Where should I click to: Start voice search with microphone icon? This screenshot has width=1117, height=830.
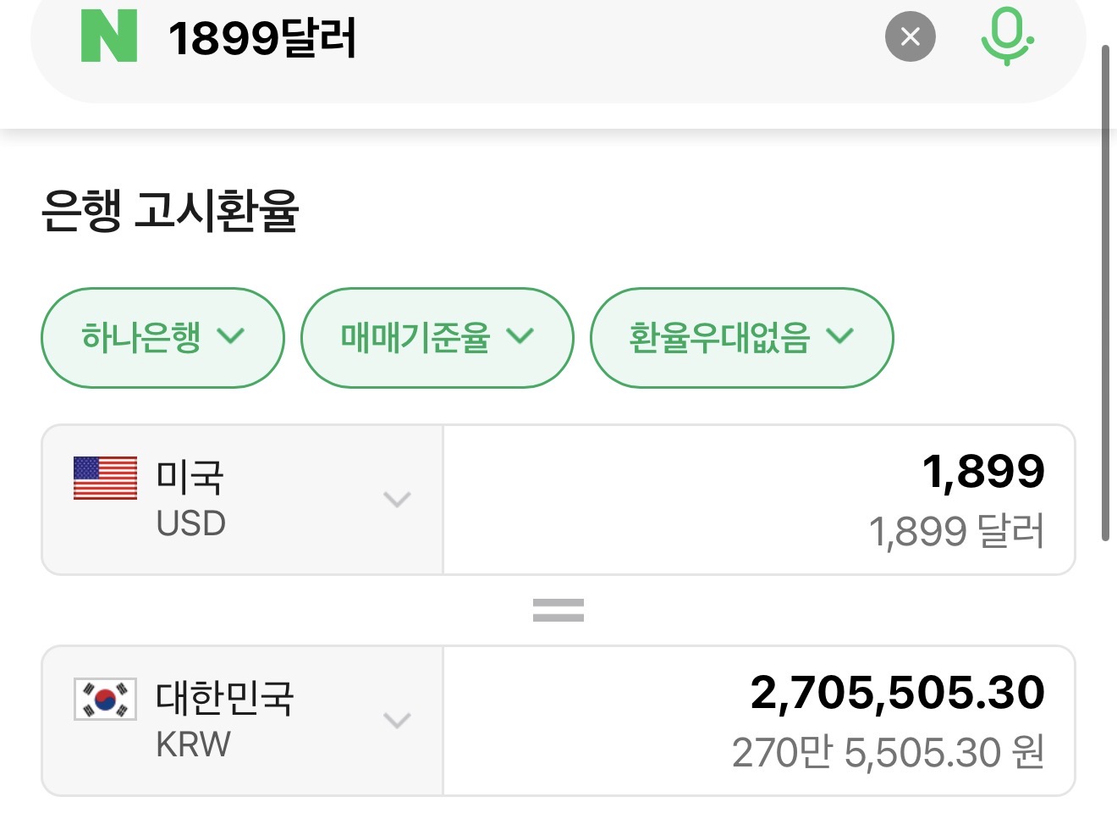tap(1006, 36)
